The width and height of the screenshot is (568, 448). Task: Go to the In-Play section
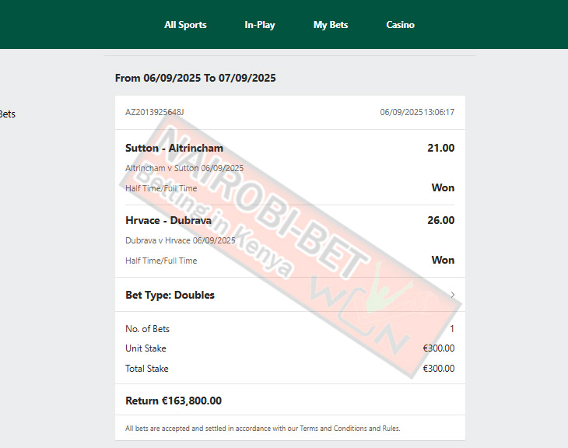tap(260, 25)
